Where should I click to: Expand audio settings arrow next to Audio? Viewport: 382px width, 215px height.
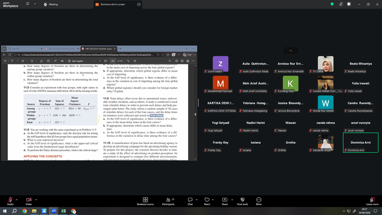pyautogui.click(x=17, y=199)
